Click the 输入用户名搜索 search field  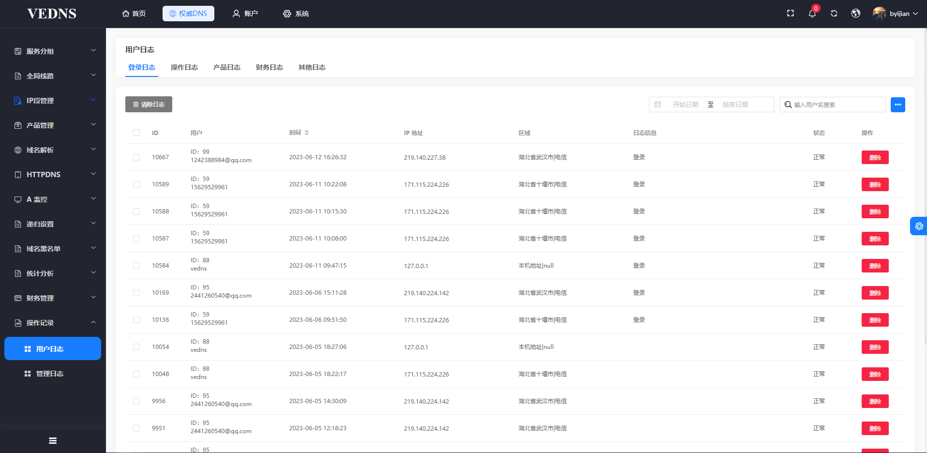pyautogui.click(x=833, y=105)
